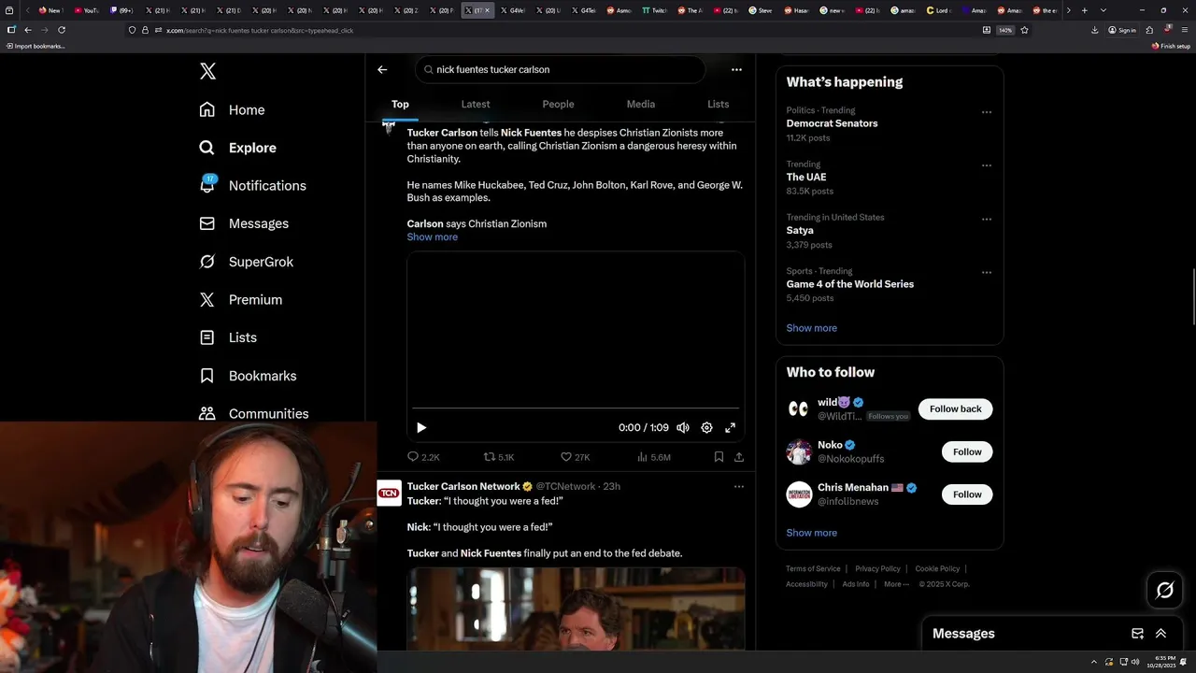This screenshot has width=1196, height=673.
Task: Mute the video with speaker icon
Action: click(x=683, y=427)
